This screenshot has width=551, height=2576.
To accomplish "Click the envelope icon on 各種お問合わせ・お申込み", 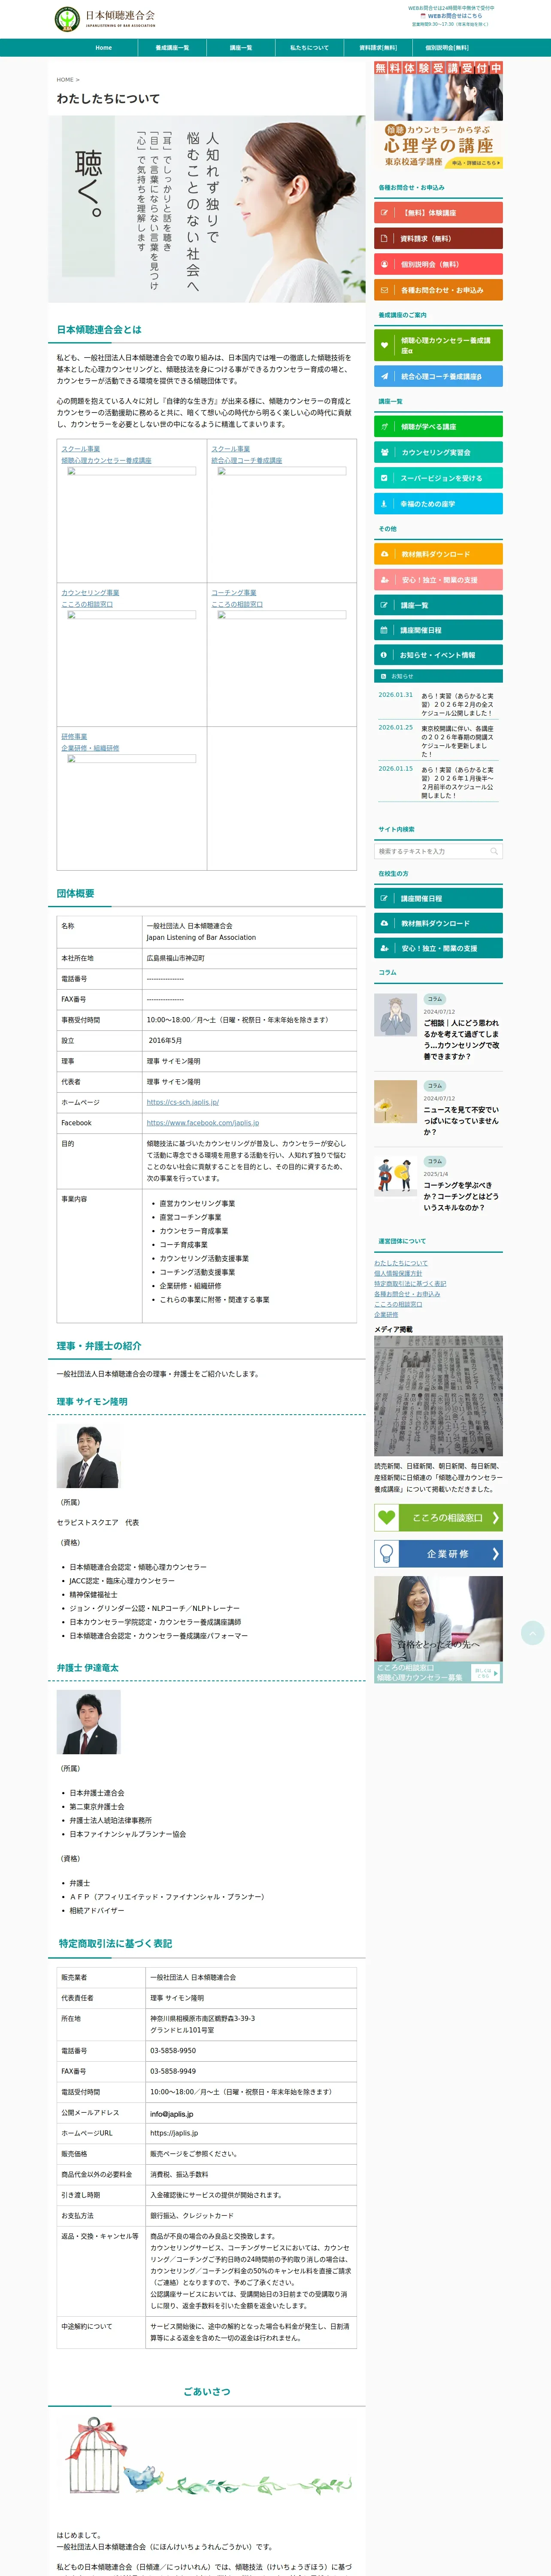I will [384, 290].
